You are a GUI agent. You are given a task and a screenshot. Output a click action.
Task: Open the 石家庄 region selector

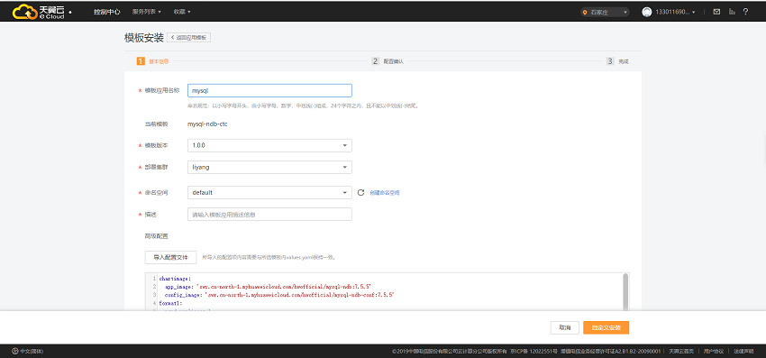tap(605, 13)
